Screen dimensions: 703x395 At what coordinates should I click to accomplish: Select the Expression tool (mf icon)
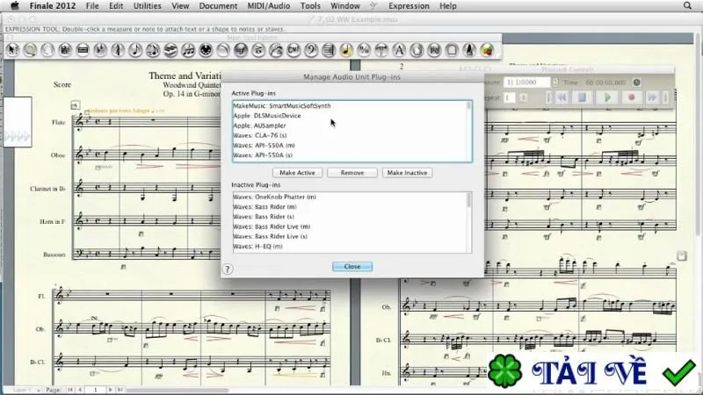(241, 50)
